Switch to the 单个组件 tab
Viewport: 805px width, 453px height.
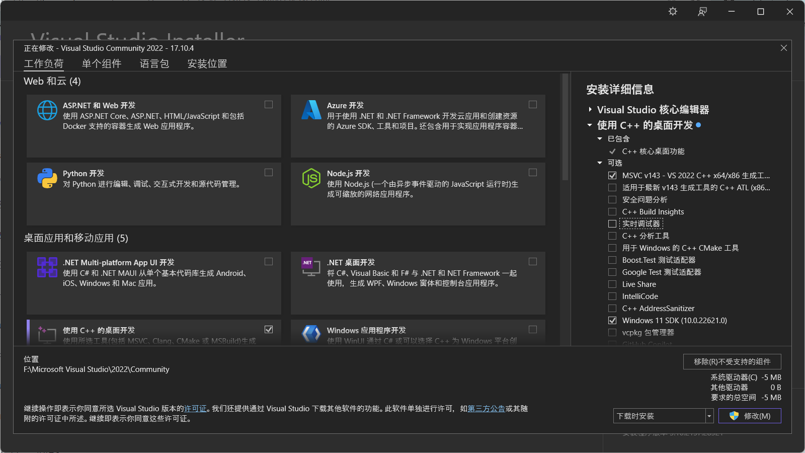(101, 63)
